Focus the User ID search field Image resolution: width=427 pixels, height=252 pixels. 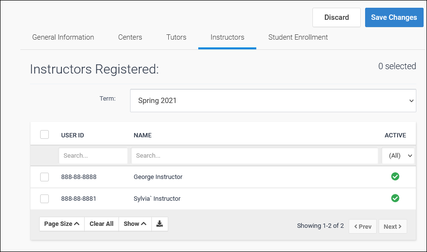pyautogui.click(x=93, y=156)
